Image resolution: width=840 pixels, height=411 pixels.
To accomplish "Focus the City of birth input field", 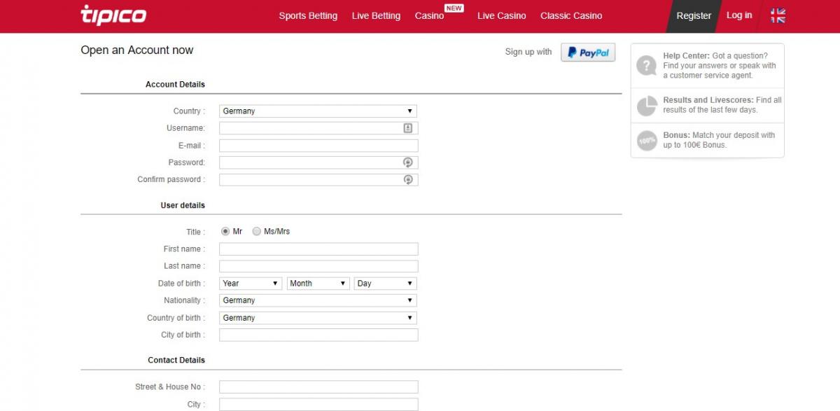I will coord(318,335).
